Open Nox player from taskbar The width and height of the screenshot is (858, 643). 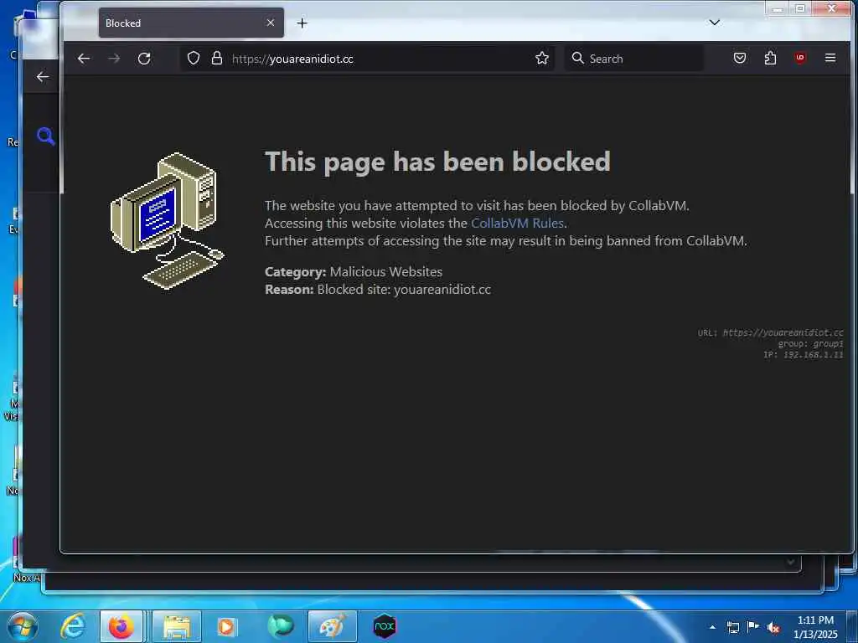pyautogui.click(x=384, y=626)
